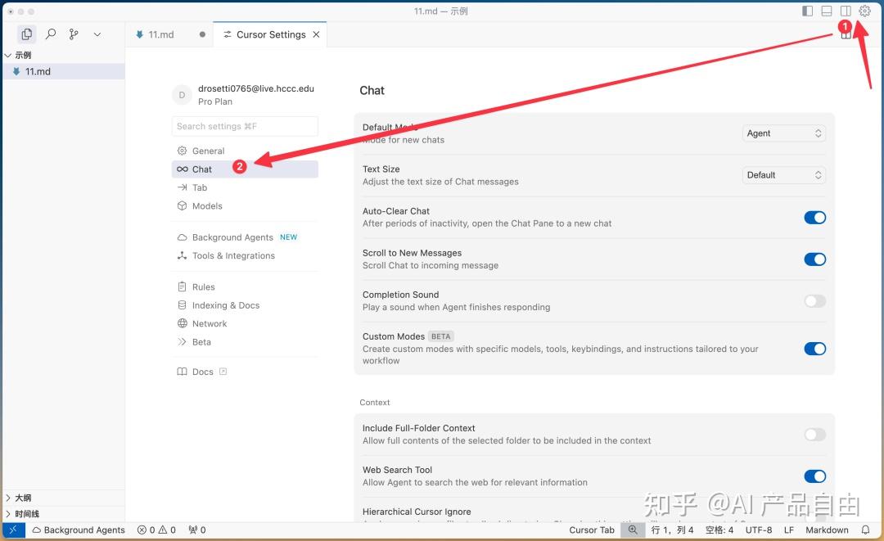Open the Text Size Default dropdown
The width and height of the screenshot is (884, 541).
click(x=783, y=174)
